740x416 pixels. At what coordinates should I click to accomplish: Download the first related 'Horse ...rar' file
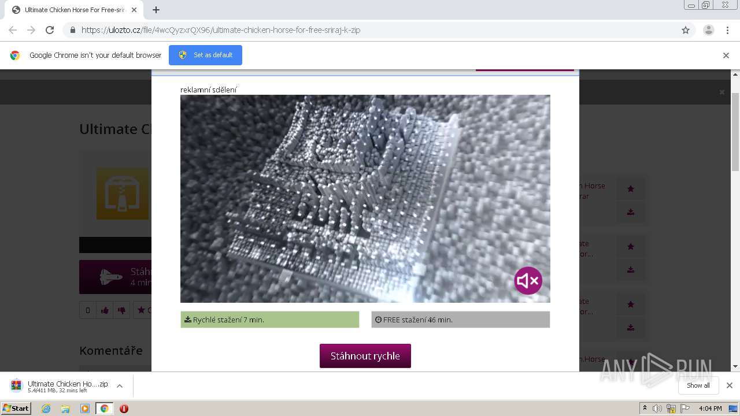[x=631, y=211]
